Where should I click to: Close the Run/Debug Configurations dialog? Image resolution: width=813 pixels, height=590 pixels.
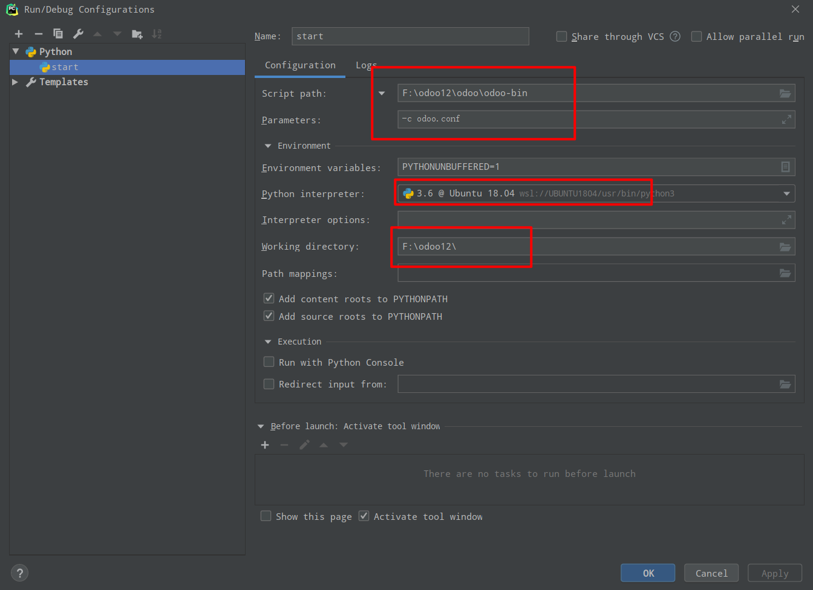click(x=795, y=9)
